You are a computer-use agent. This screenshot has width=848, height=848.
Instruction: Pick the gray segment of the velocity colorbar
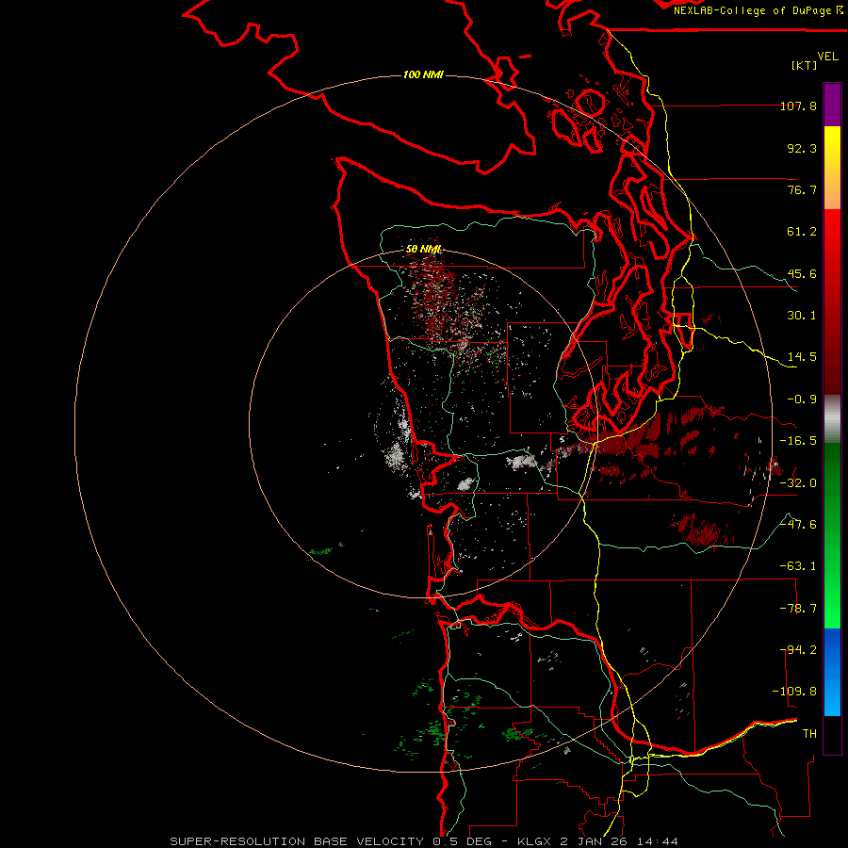pos(832,419)
